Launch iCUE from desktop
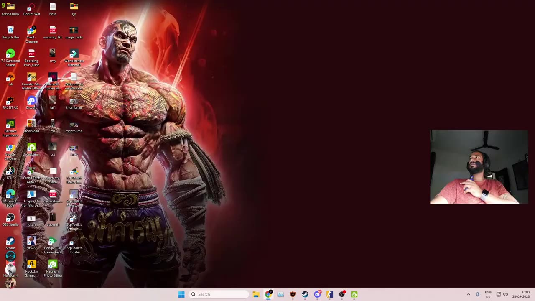 tap(10, 173)
